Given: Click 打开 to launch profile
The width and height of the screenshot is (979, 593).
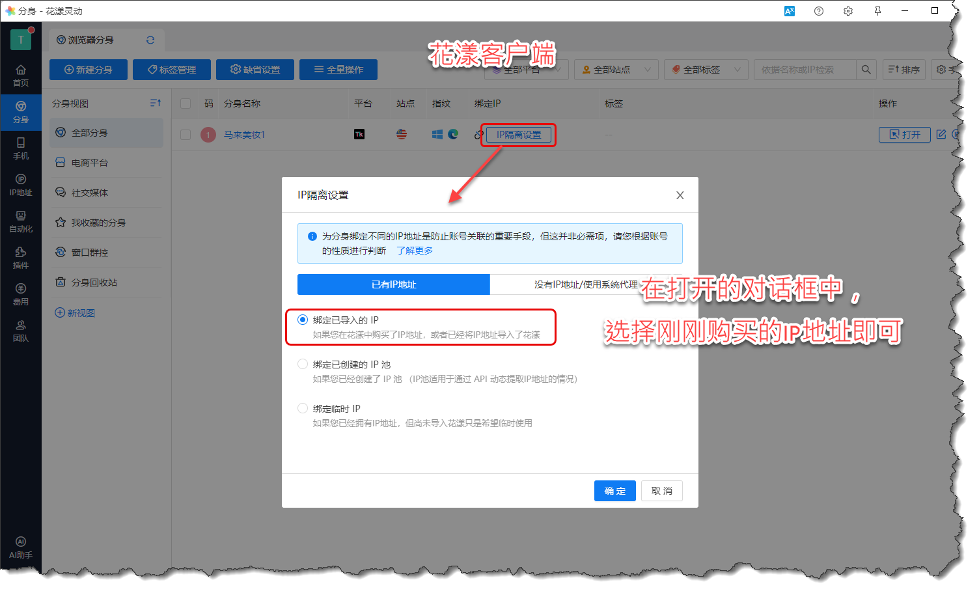Looking at the screenshot, I should point(905,134).
